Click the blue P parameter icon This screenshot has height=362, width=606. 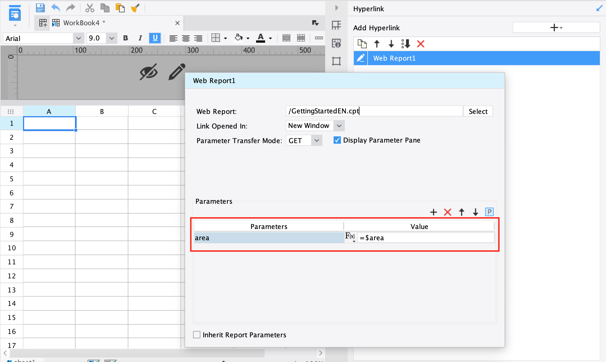[x=489, y=212]
